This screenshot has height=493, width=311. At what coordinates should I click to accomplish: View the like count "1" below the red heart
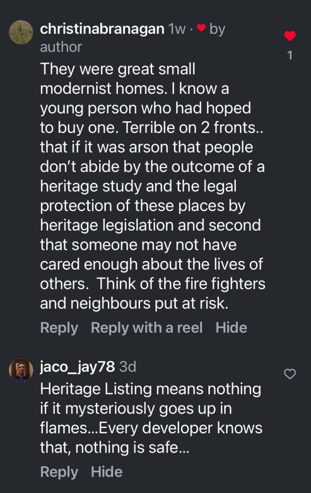pos(289,56)
